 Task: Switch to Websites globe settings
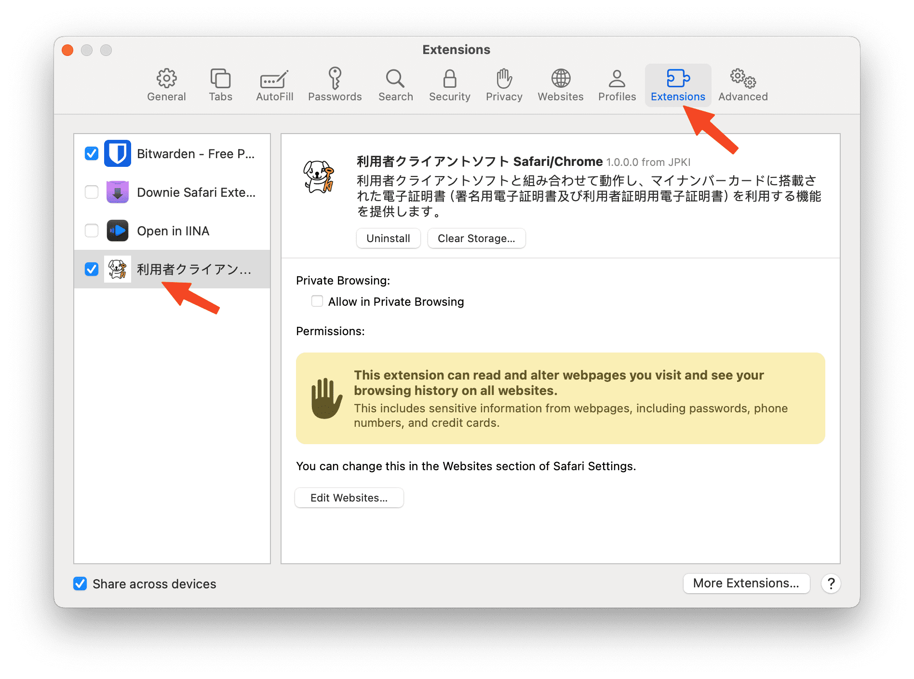coord(560,85)
